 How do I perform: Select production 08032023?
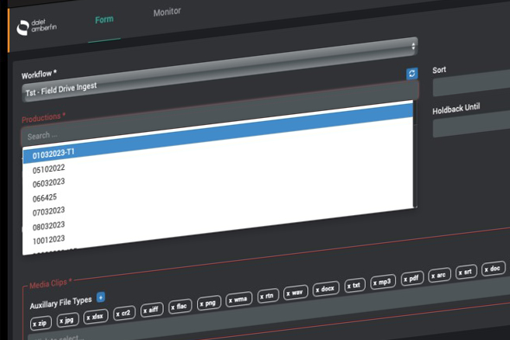coord(49,226)
